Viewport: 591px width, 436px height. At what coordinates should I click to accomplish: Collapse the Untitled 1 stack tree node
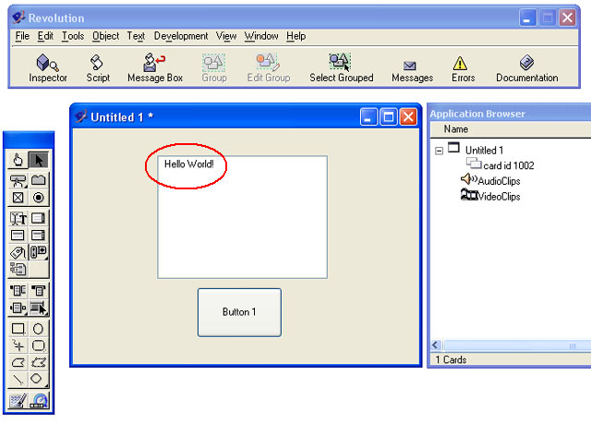(x=439, y=151)
